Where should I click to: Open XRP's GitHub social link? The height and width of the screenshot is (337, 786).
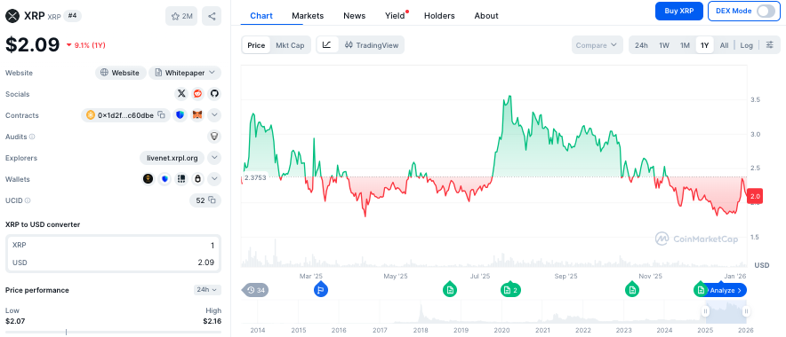point(214,93)
